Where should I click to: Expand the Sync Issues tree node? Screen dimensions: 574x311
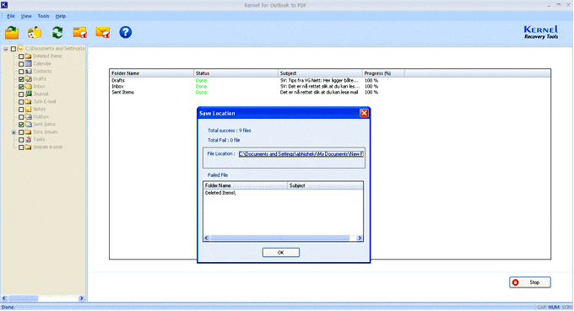pyautogui.click(x=14, y=132)
